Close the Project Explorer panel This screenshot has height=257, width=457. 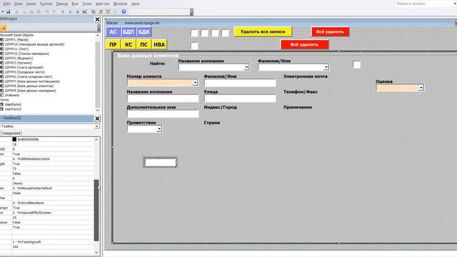click(97, 19)
